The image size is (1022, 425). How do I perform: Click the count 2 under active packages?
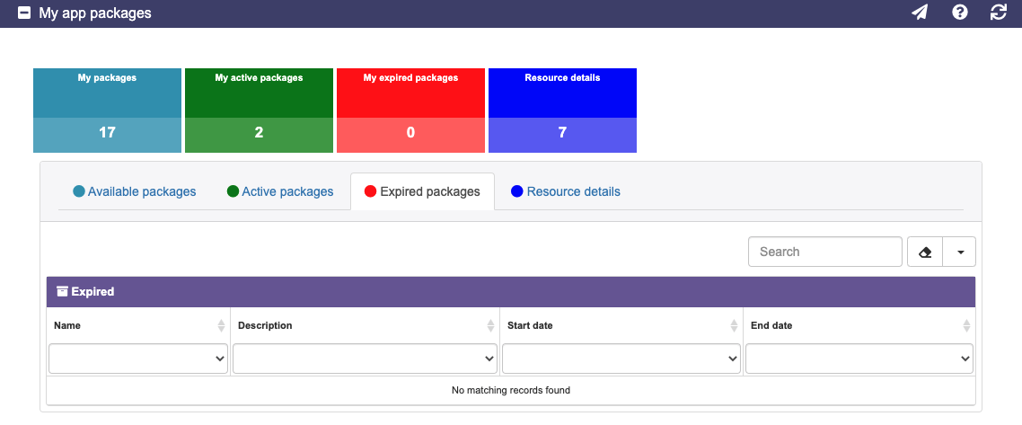click(259, 133)
